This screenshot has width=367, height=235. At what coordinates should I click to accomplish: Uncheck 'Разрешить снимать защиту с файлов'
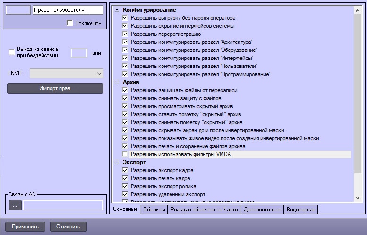(125, 98)
